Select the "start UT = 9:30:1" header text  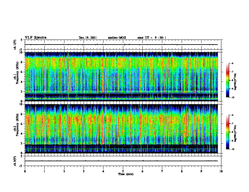pos(152,38)
